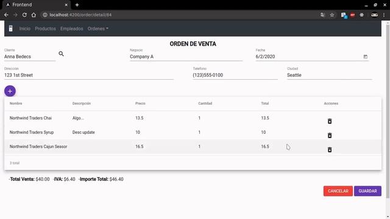The height and width of the screenshot is (219, 390).
Task: Click the 'Algo...' description cell
Action: point(78,118)
